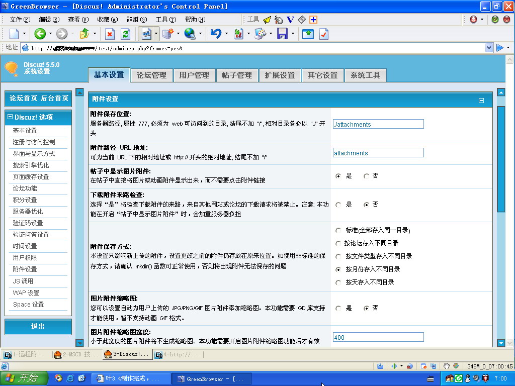Viewport: 515px width, 386px height.
Task: Click the yellow paper plane tool icon
Action: tap(267, 20)
